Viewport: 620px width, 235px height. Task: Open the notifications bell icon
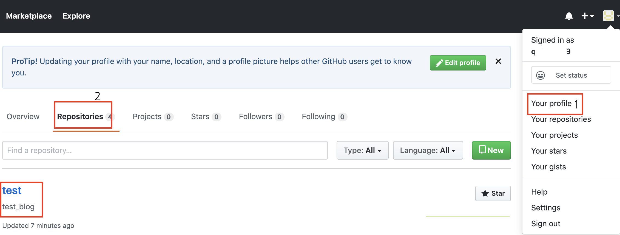(x=569, y=16)
